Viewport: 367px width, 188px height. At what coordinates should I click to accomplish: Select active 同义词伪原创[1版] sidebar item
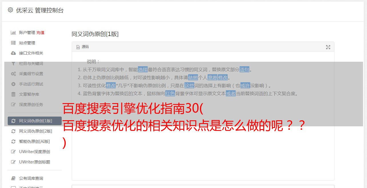pyautogui.click(x=35, y=121)
